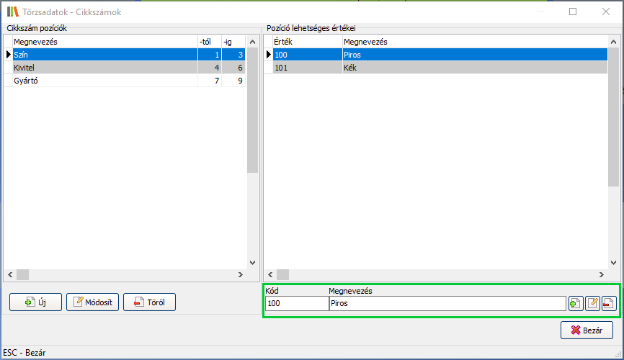Click the delete value icon at bottom right
This screenshot has width=624, height=360.
pyautogui.click(x=609, y=303)
